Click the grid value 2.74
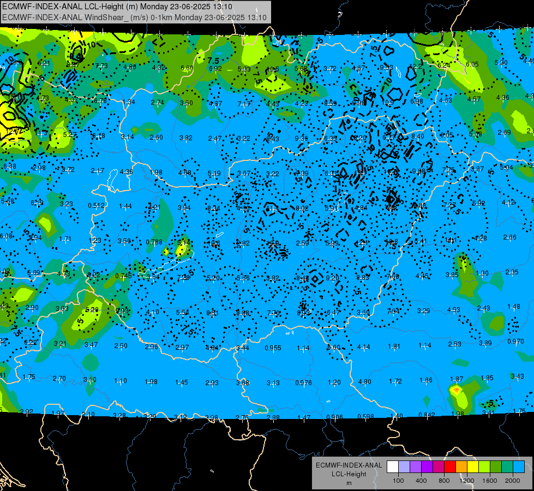 (157, 102)
